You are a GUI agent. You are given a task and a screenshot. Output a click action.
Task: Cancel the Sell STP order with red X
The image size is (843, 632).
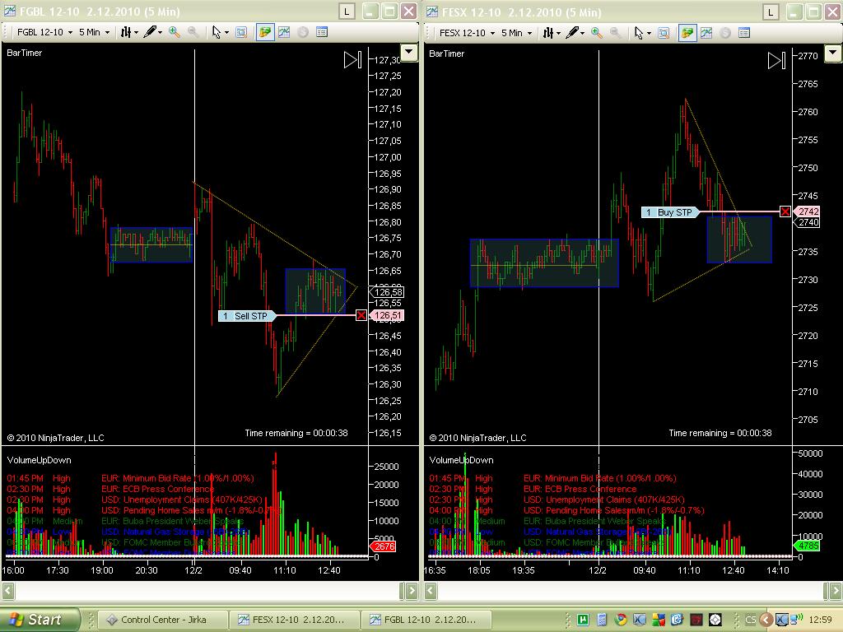pos(361,315)
